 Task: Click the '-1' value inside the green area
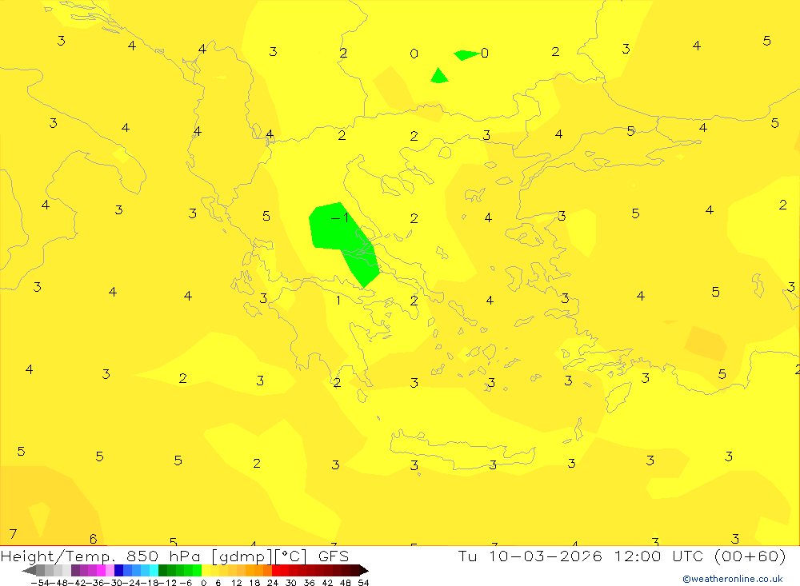[x=340, y=217]
